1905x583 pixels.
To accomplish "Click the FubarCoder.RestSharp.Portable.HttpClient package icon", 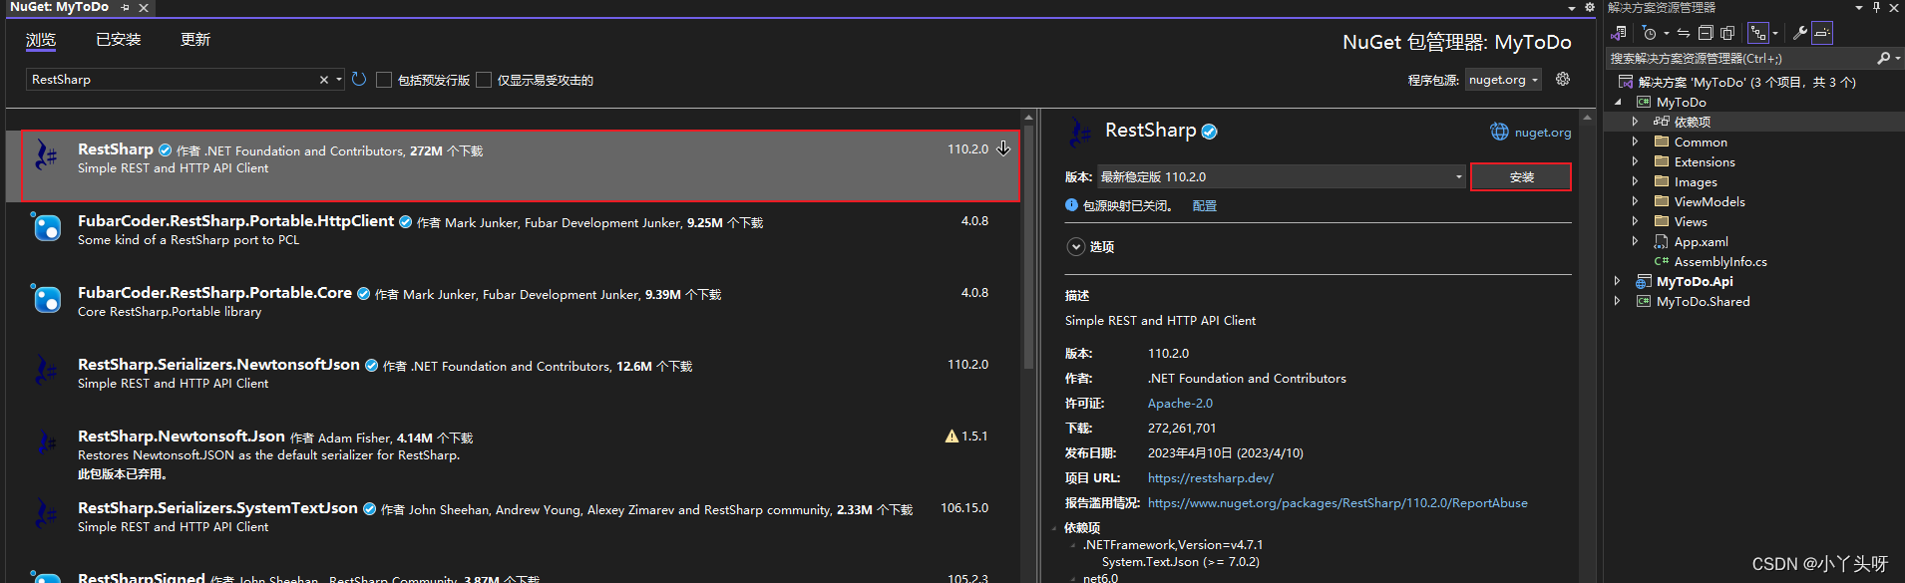I will pos(46,227).
